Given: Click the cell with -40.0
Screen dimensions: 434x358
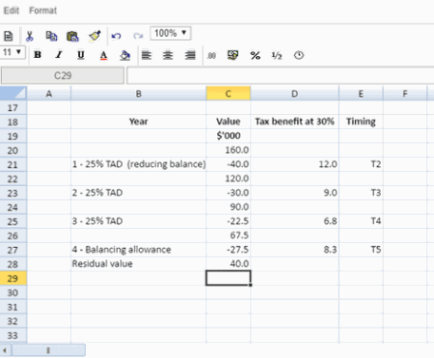Looking at the screenshot, I should pyautogui.click(x=228, y=164).
